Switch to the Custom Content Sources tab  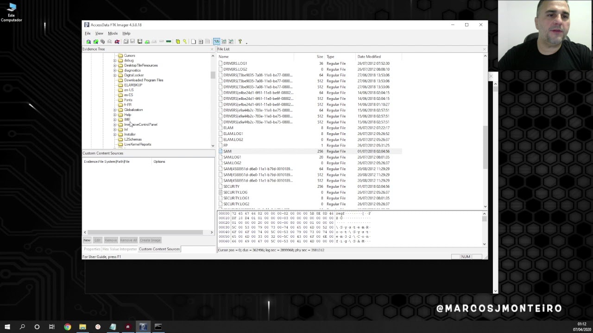tap(159, 249)
